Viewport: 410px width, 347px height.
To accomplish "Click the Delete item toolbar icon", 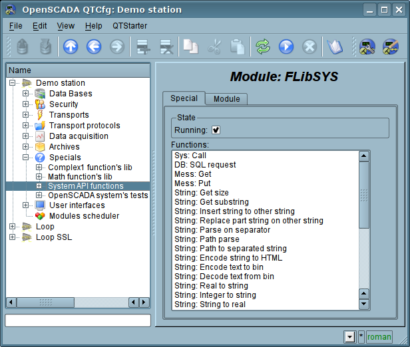I will [x=166, y=47].
